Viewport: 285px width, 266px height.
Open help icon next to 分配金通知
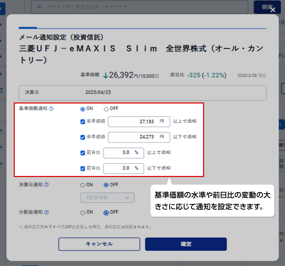pos(47,212)
